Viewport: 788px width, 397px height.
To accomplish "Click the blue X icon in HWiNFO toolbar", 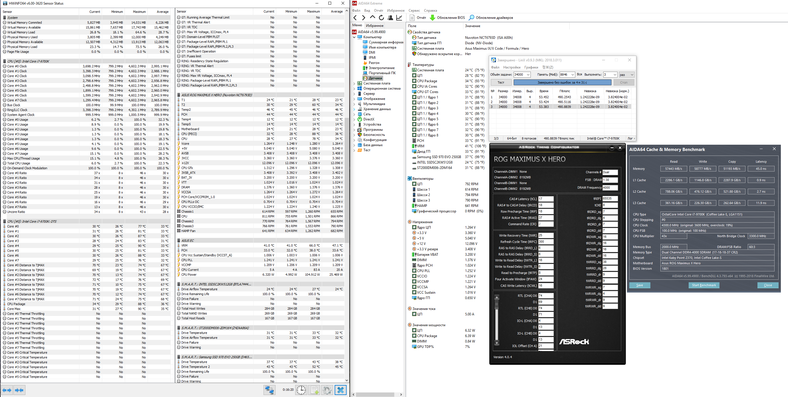I will (x=340, y=390).
